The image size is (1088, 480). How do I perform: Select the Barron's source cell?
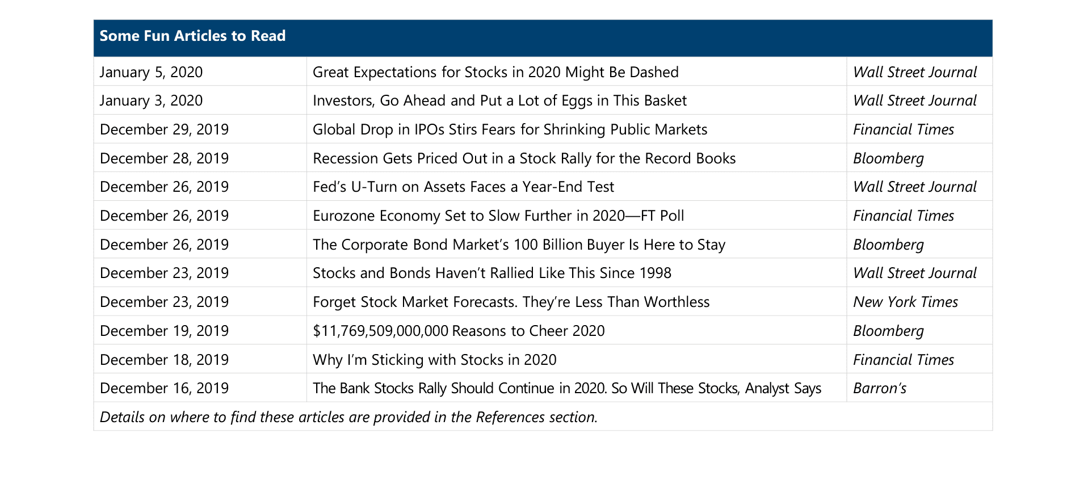point(879,389)
